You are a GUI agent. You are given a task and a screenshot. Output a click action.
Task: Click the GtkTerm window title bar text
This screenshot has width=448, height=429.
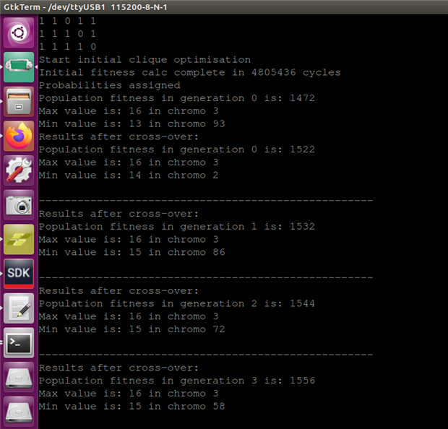pos(85,6)
